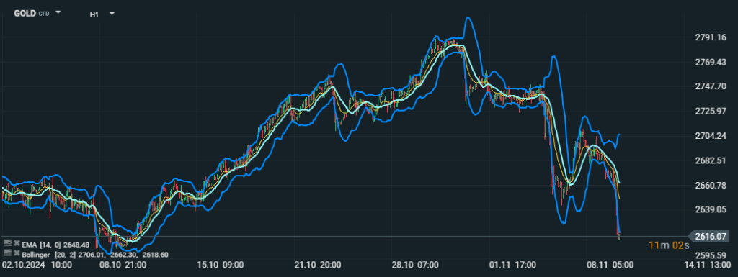The width and height of the screenshot is (738, 277).
Task: Click the 2704.24 price axis label
Action: (710, 136)
